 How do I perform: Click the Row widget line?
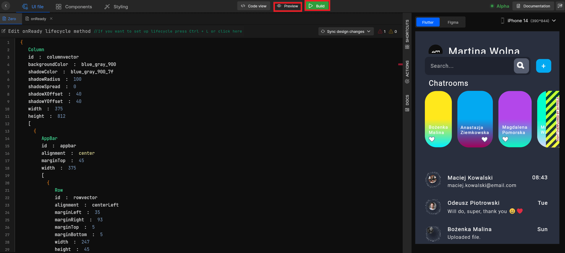pyautogui.click(x=59, y=190)
